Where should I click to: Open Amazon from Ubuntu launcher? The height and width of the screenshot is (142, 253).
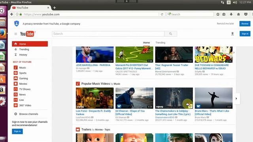pos(3,90)
